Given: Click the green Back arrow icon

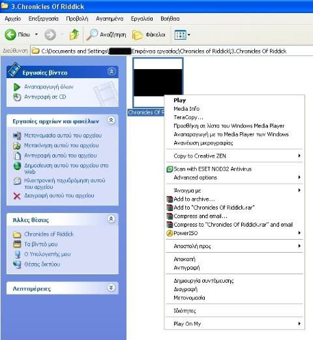Looking at the screenshot, I should pos(10,35).
